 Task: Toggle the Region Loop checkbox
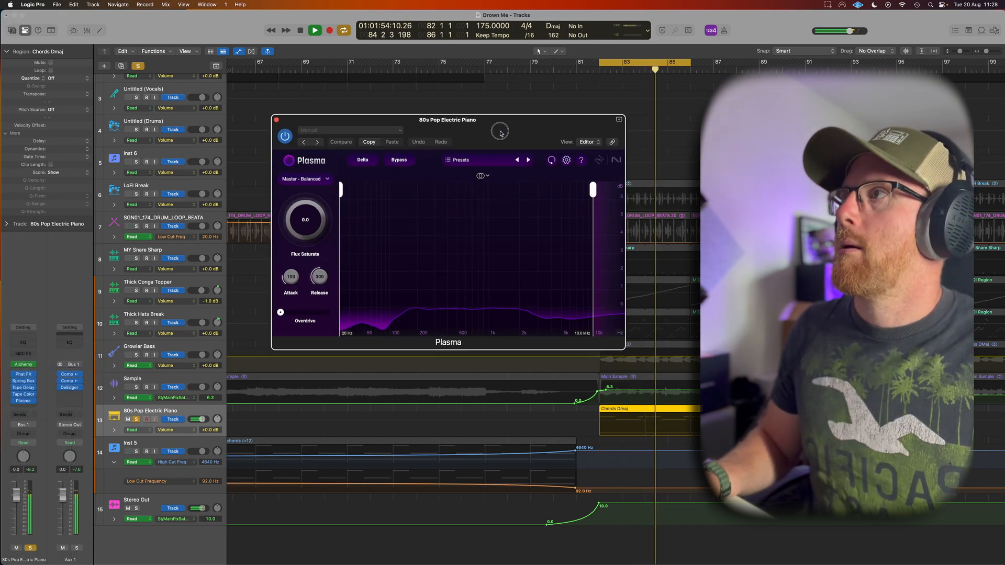coord(51,70)
